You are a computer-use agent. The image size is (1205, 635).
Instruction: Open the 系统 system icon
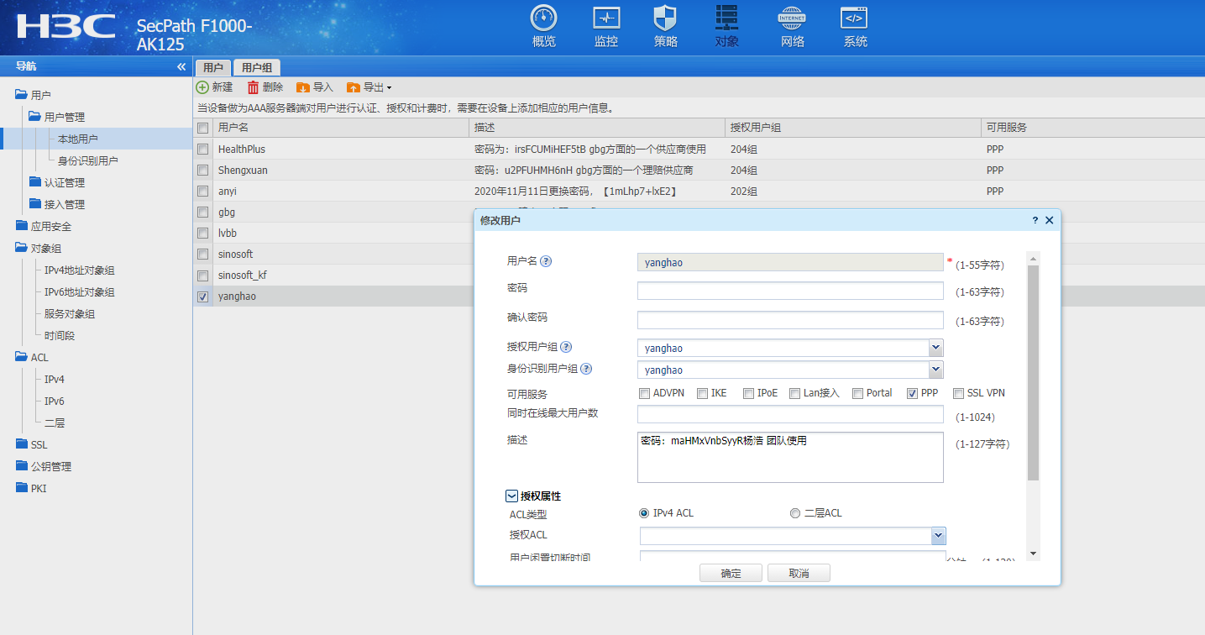(855, 18)
